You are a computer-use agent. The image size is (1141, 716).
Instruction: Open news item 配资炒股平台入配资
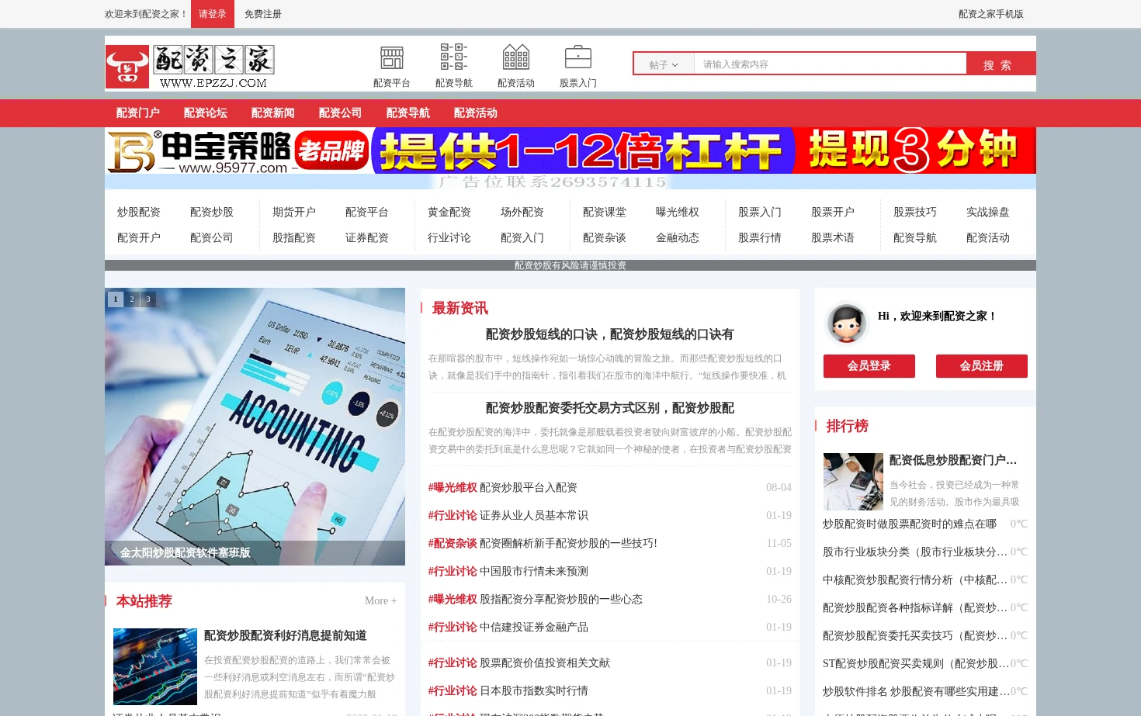pyautogui.click(x=529, y=487)
